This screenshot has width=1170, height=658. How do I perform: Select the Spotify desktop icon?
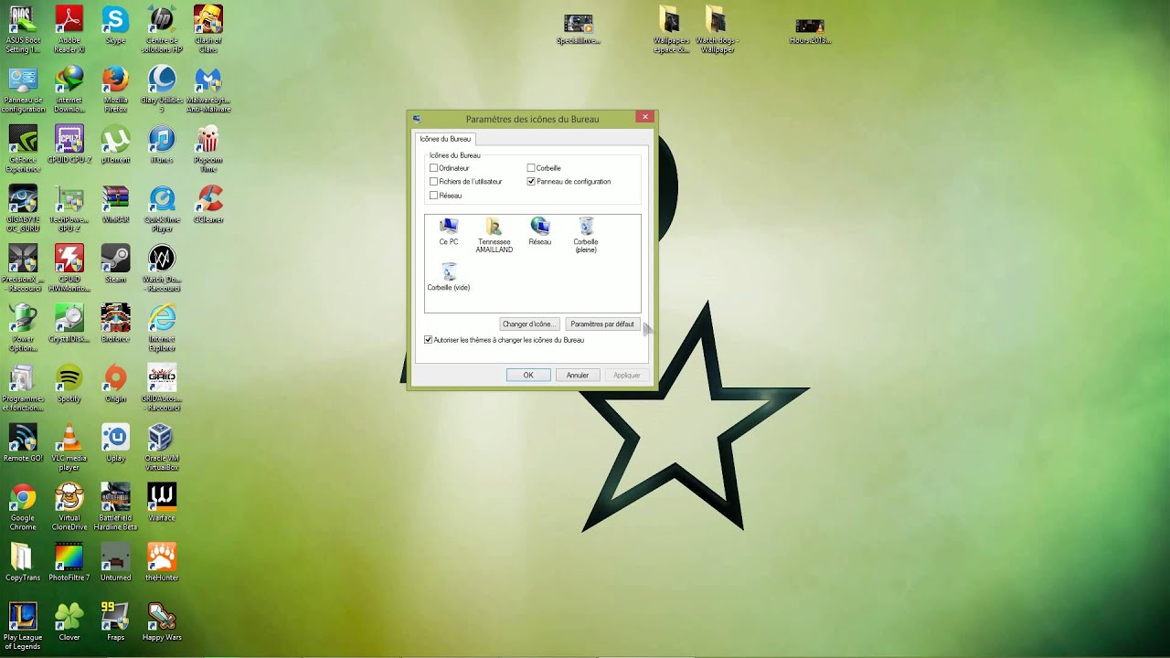point(69,383)
